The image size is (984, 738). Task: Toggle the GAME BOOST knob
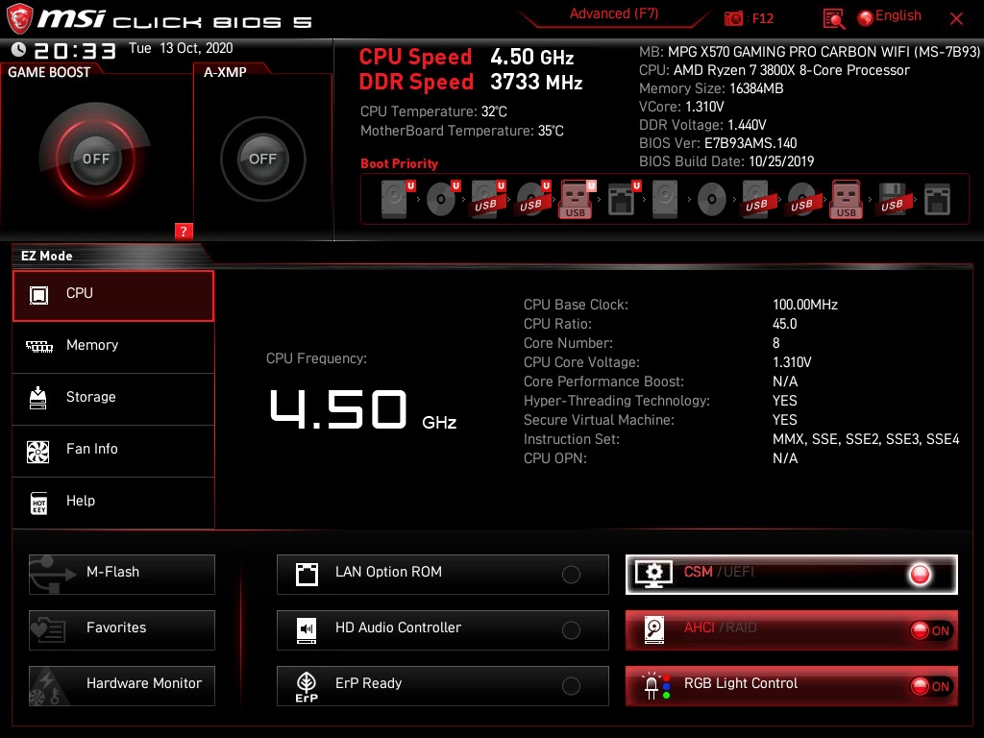tap(95, 159)
